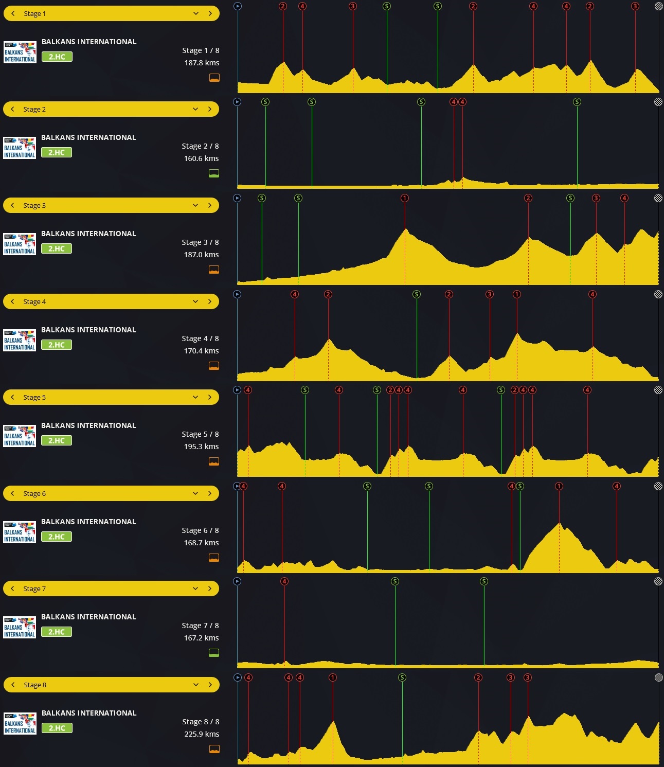Click the Stage 2 / 8 label
The width and height of the screenshot is (664, 767).
[x=200, y=146]
